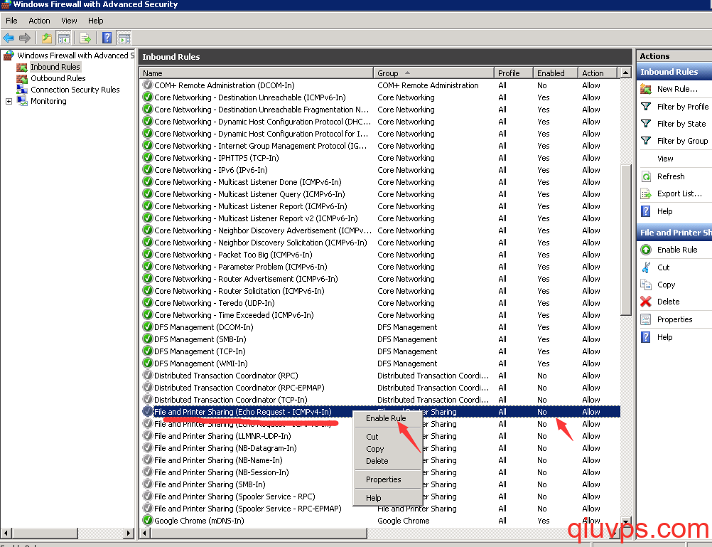Click the Export List toolbar icon

point(85,38)
